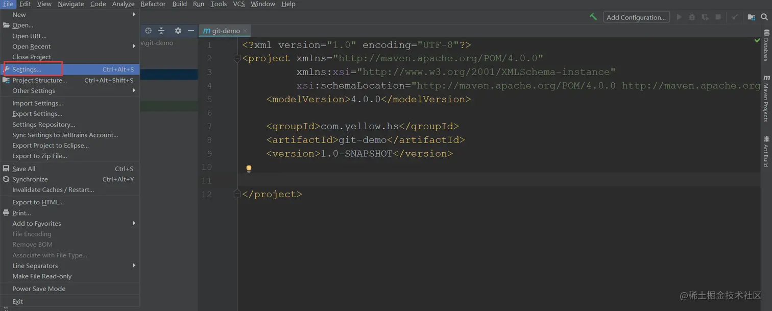Viewport: 772px width, 311px height.
Task: Collapse the project tag fold marker
Action: [237, 59]
